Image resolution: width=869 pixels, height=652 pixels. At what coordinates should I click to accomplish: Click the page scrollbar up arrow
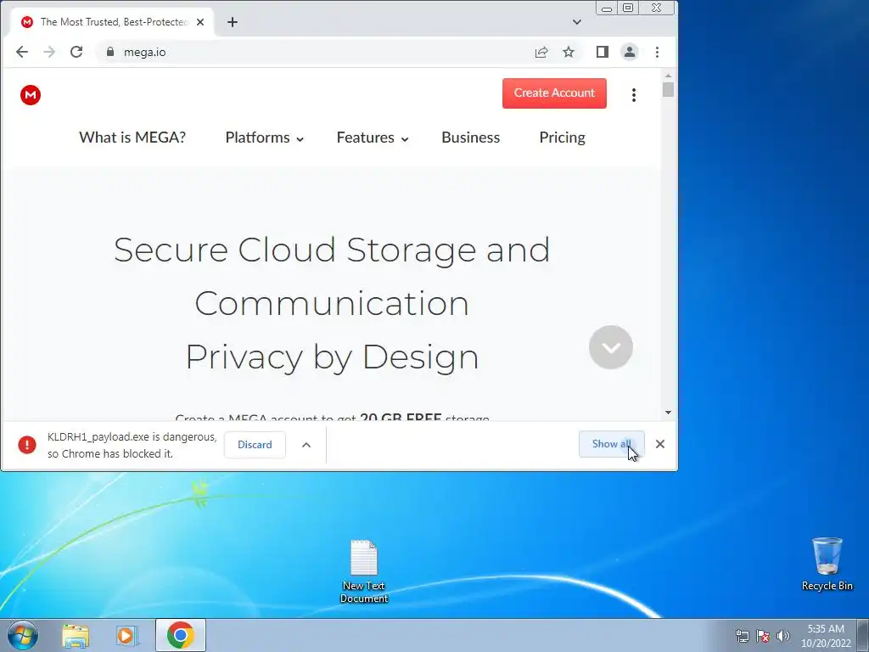[668, 76]
